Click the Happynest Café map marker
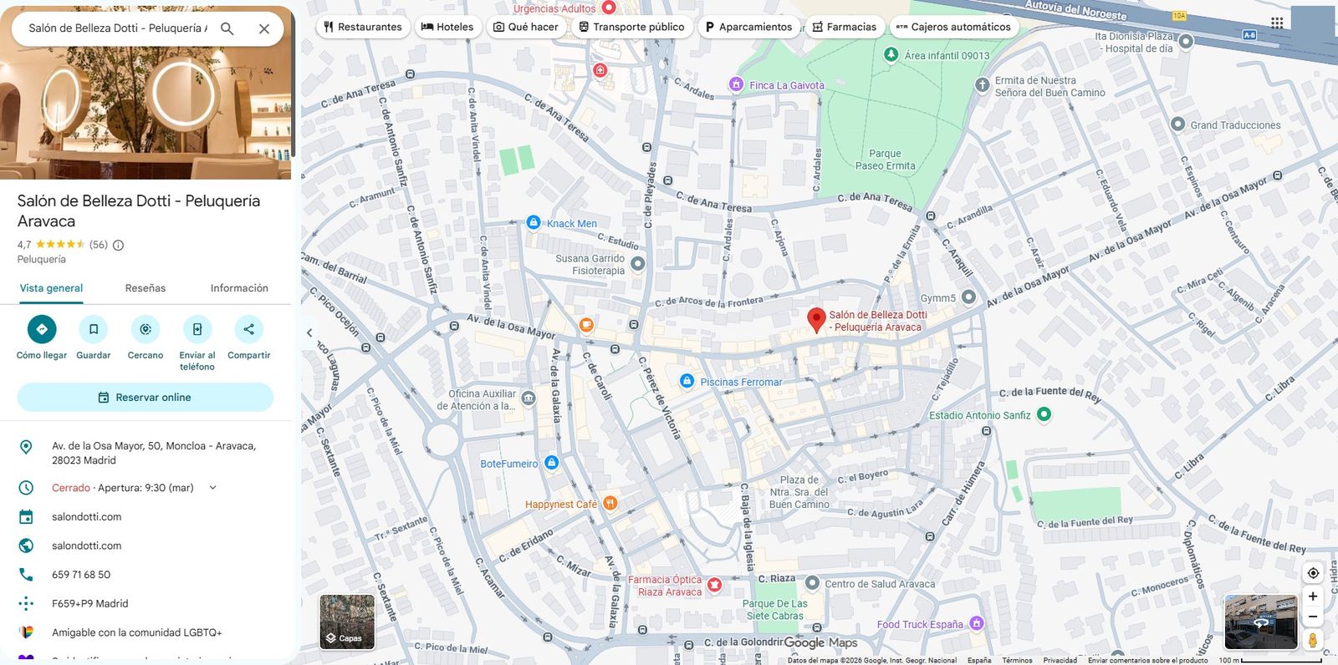The width and height of the screenshot is (1338, 665). 610,503
